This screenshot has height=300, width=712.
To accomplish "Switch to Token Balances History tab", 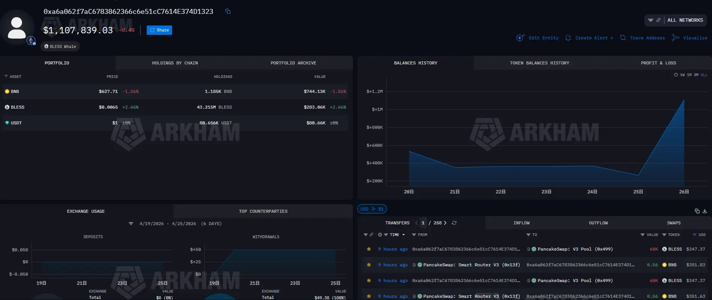I will [540, 63].
